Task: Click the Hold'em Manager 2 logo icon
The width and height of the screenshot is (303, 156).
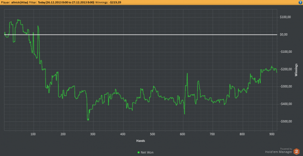Action: 297,152
